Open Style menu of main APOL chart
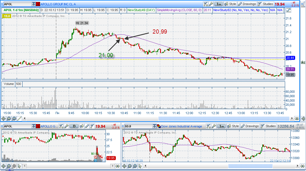Image resolution: width=306 pixels, height=171 pixels. tap(230, 4)
